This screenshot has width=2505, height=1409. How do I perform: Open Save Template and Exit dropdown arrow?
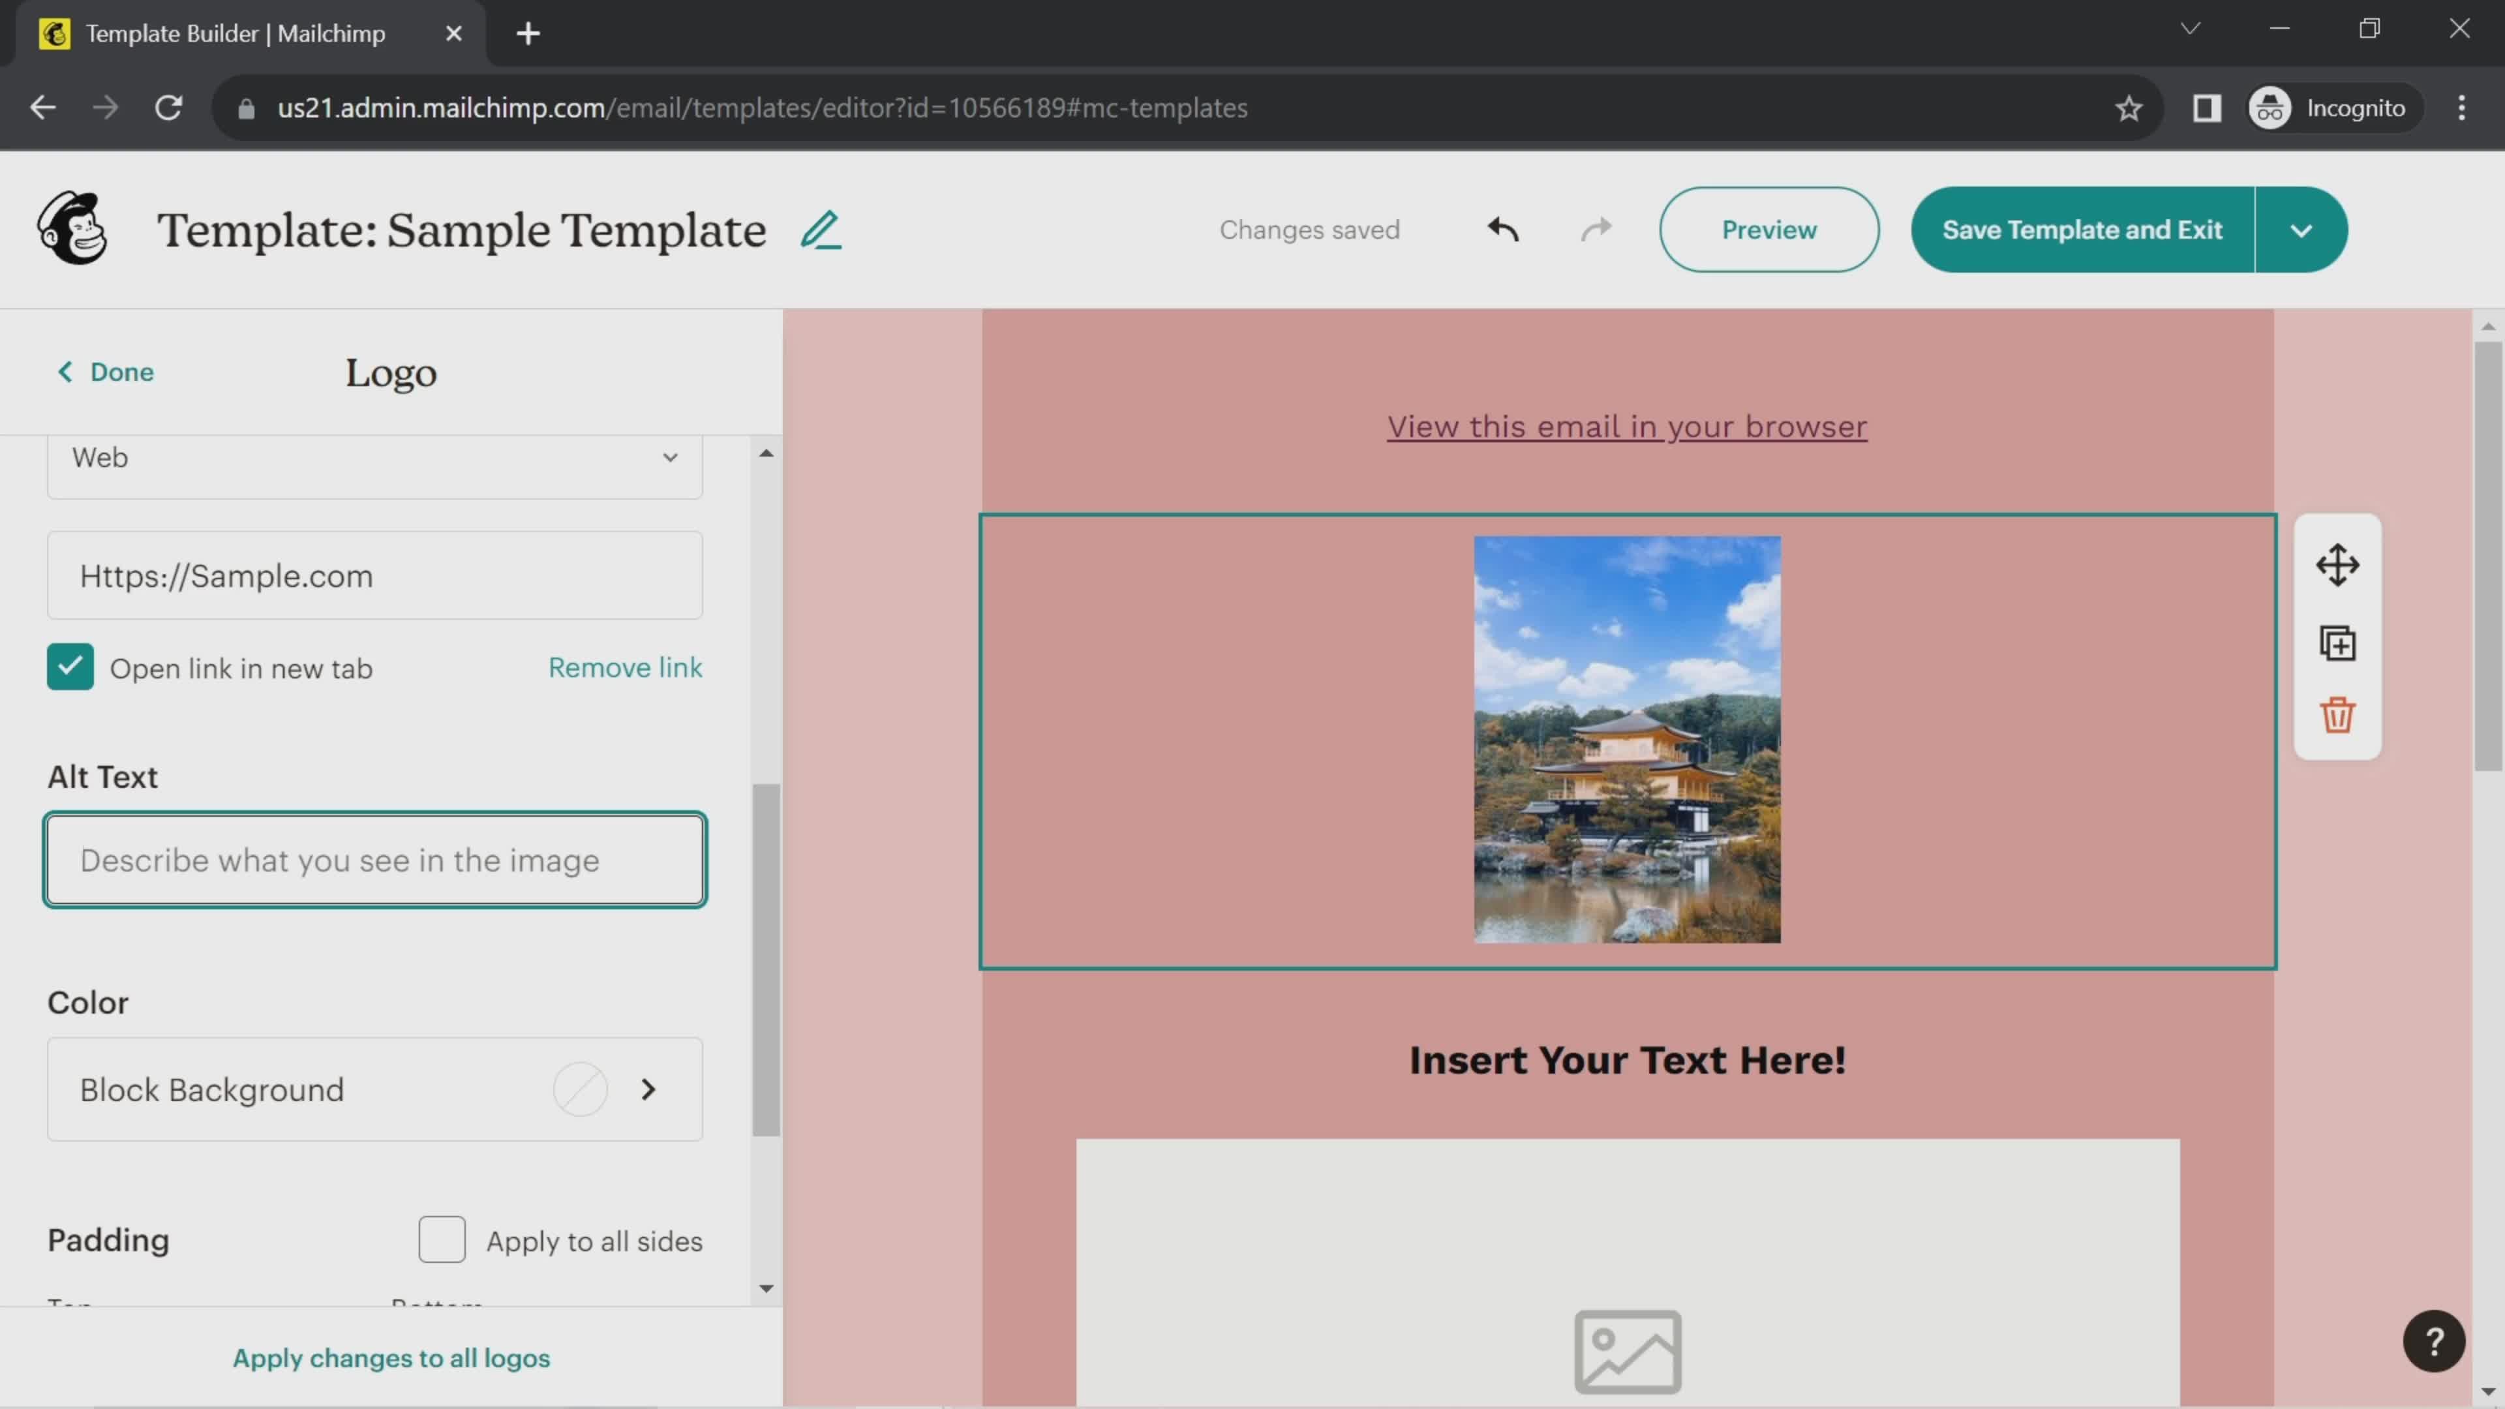(x=2302, y=229)
